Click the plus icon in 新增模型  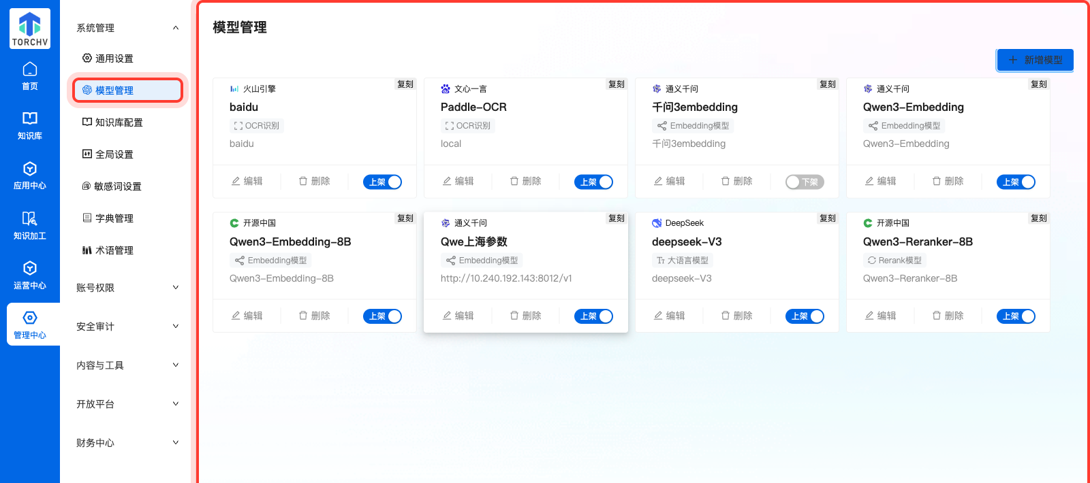[1013, 60]
